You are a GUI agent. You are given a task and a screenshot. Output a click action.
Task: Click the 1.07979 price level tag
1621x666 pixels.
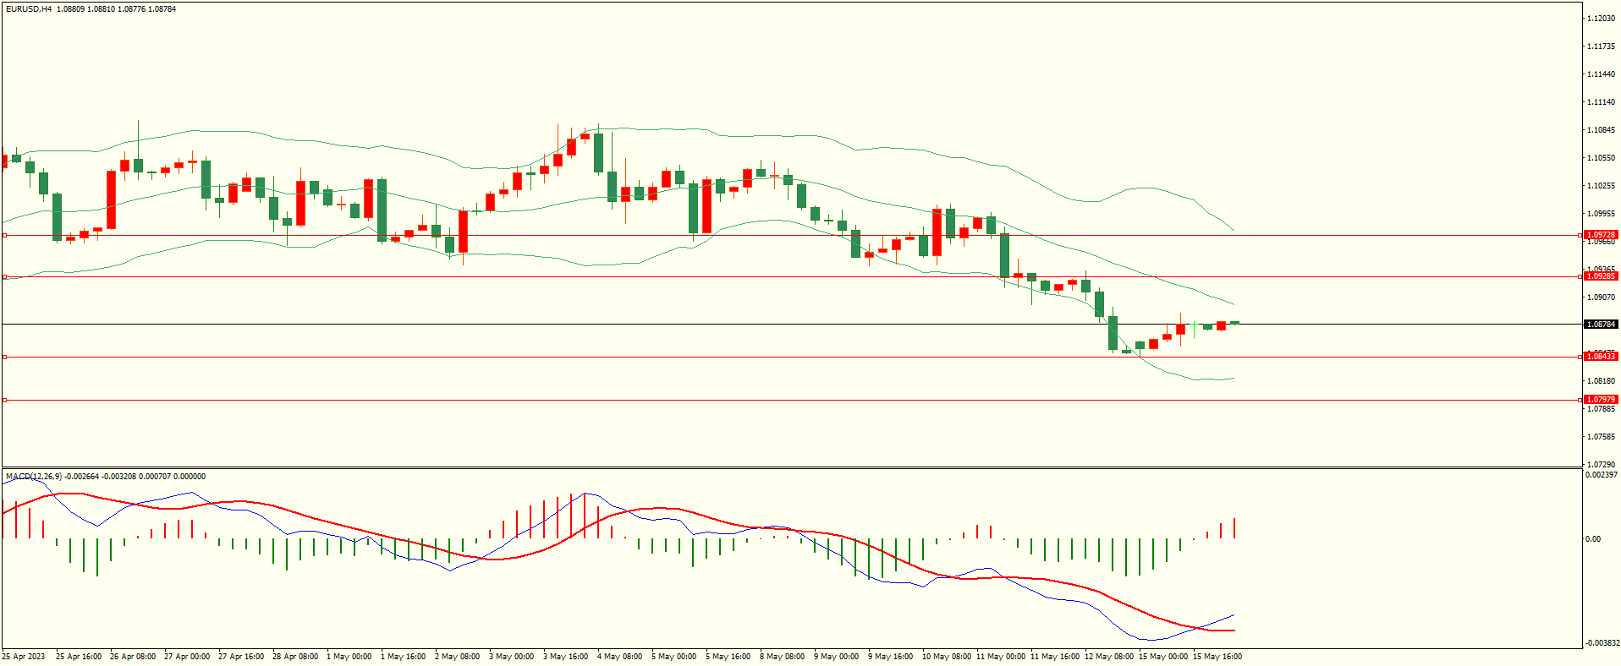coord(1600,400)
